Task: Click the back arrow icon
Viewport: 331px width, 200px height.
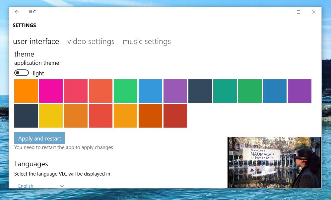Action: (17, 12)
